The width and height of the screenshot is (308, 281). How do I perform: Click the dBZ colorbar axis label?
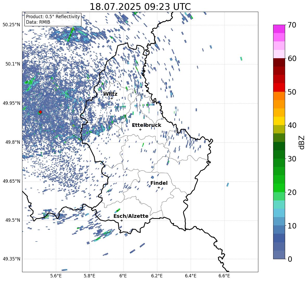[x=302, y=142]
